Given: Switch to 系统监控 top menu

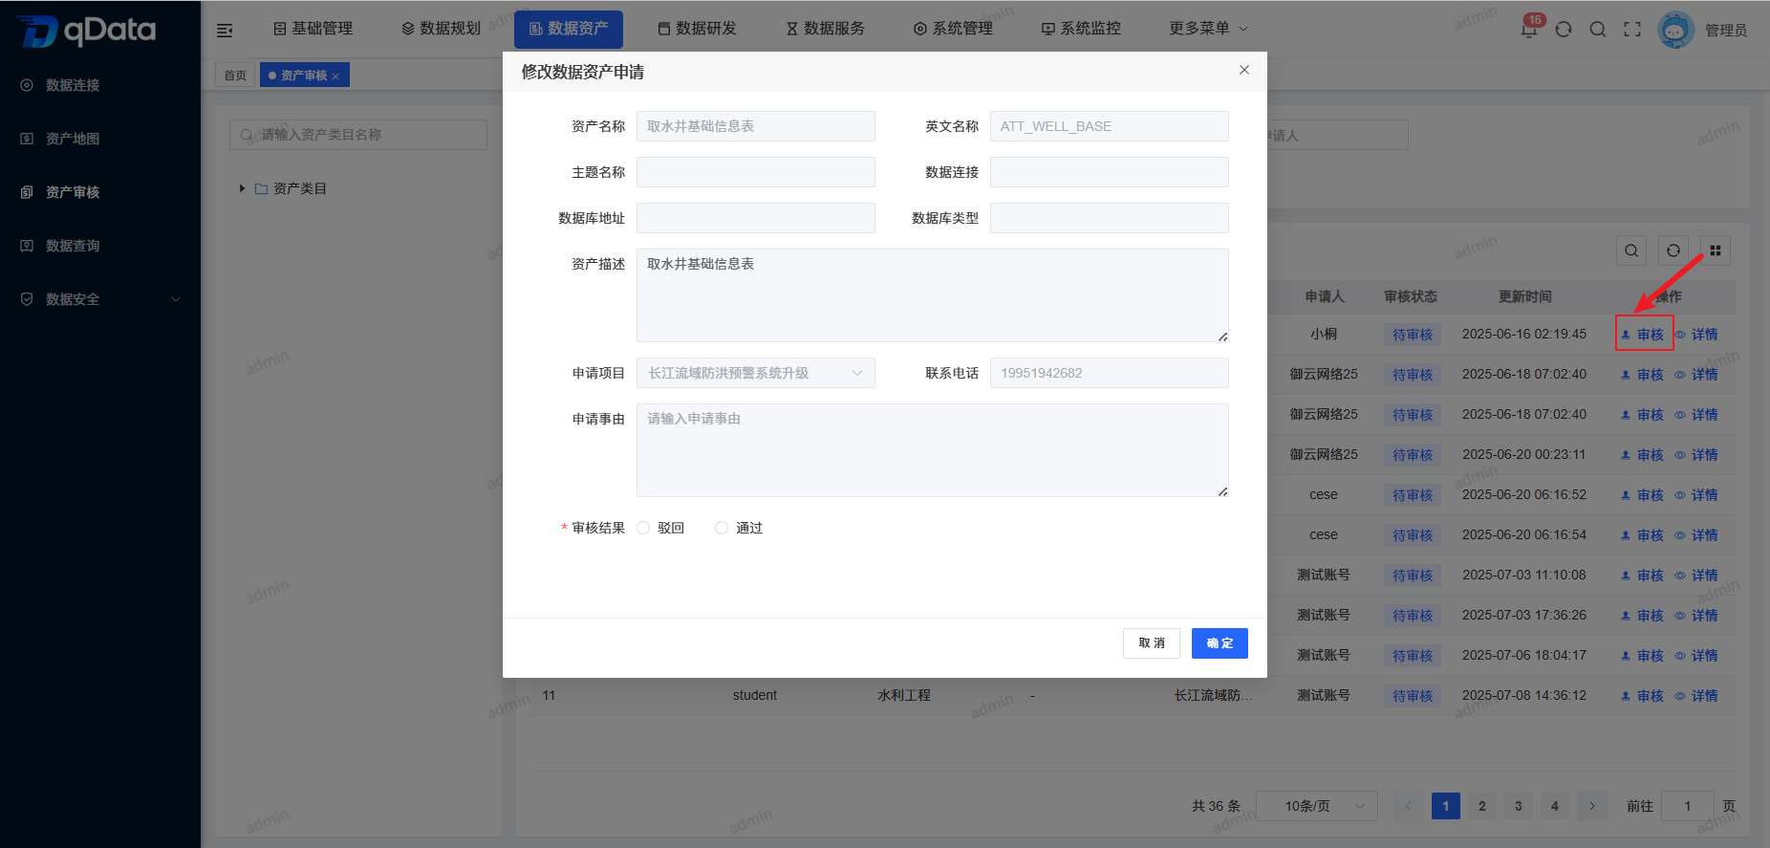Looking at the screenshot, I should coord(1081,29).
